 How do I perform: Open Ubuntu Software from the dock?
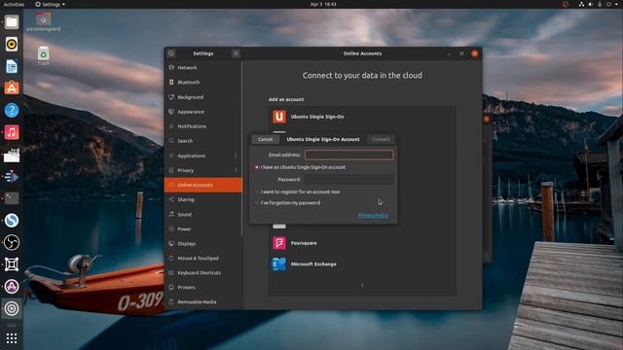[12, 88]
